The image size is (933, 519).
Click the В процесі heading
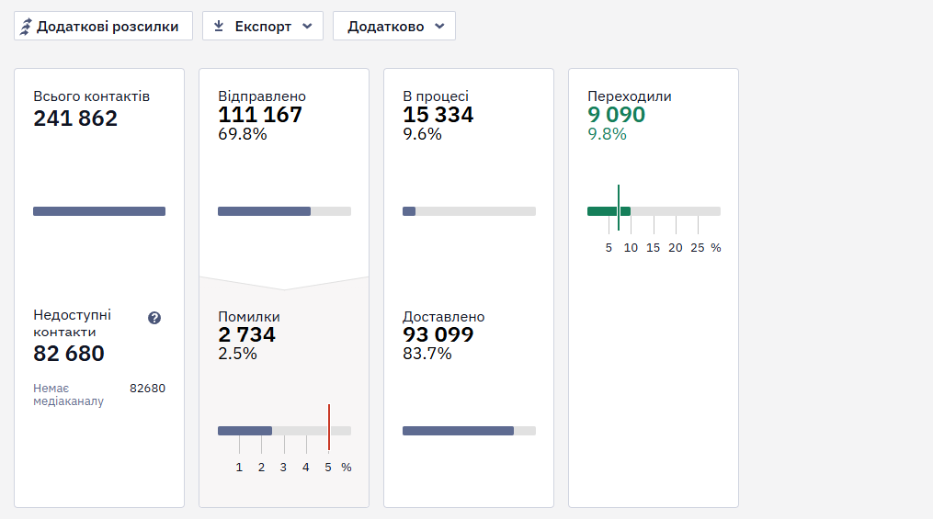point(436,96)
